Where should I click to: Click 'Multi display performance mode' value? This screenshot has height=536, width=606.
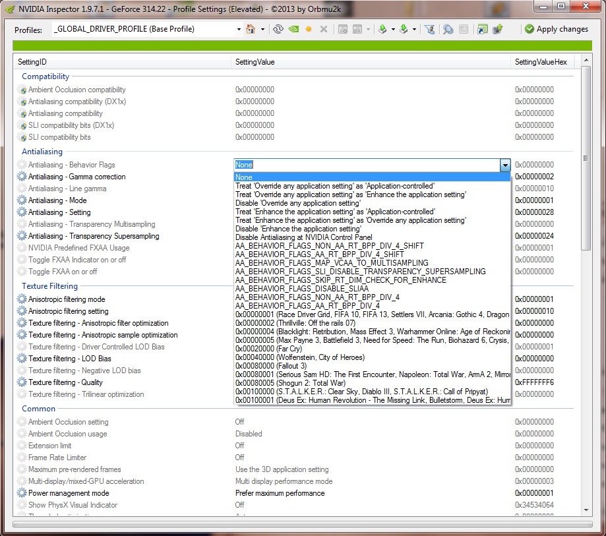pos(284,481)
